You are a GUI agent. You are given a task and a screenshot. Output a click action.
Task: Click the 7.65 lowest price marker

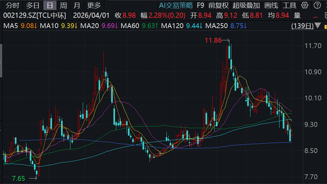(19, 178)
